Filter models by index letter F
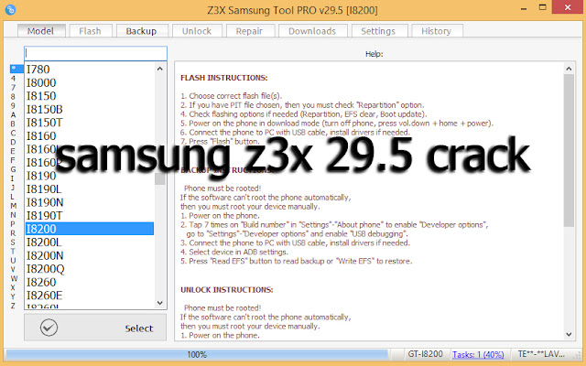 tap(13, 160)
